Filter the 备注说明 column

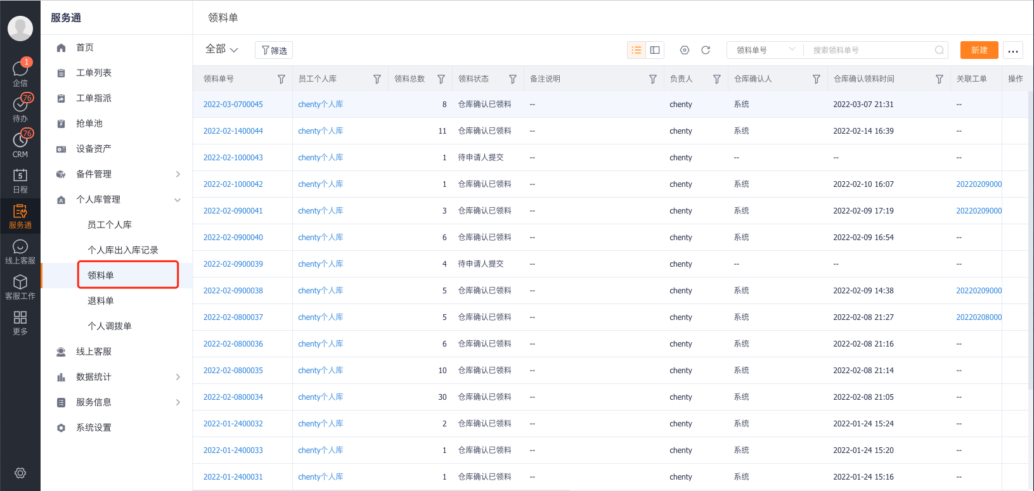(x=653, y=79)
